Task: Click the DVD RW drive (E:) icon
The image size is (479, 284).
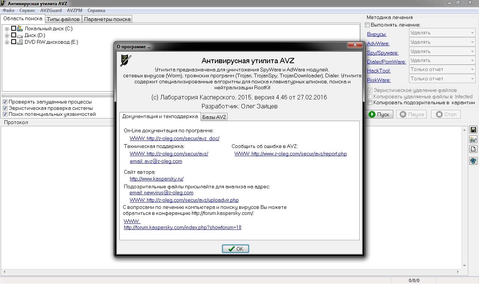Action: 20,42
